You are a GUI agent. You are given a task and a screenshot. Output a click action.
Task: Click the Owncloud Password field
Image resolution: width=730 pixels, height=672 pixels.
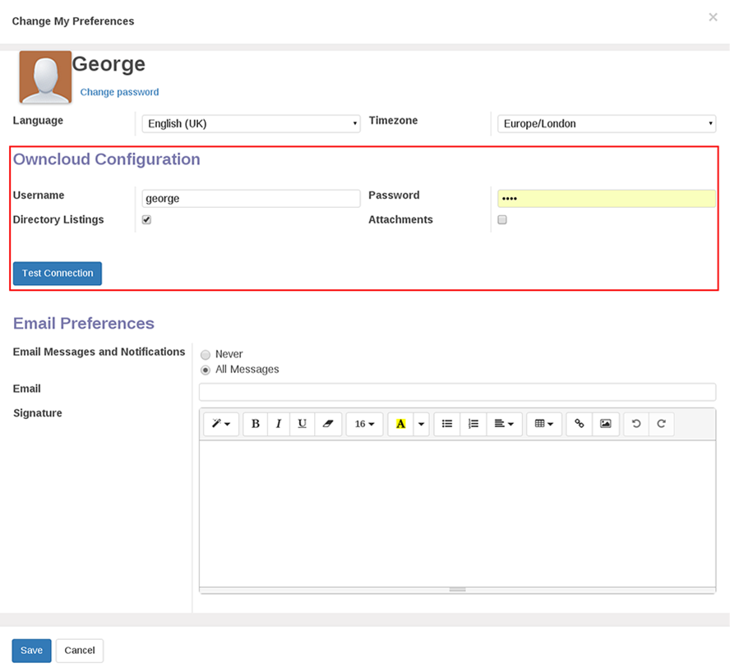pyautogui.click(x=607, y=199)
